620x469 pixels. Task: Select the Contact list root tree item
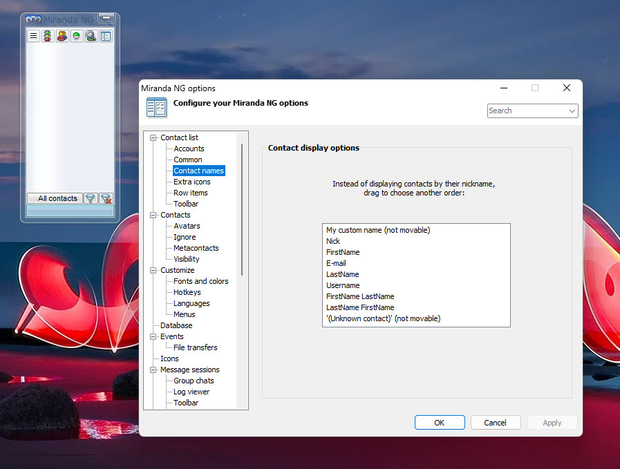(179, 137)
